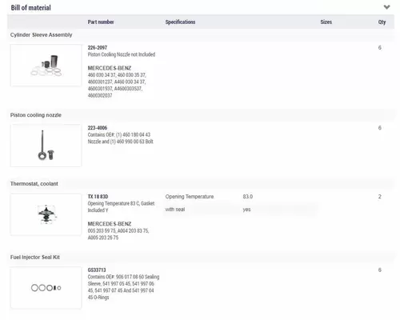Open the Piston cooling nozzle product image
The width and height of the screenshot is (400, 320).
click(x=46, y=146)
